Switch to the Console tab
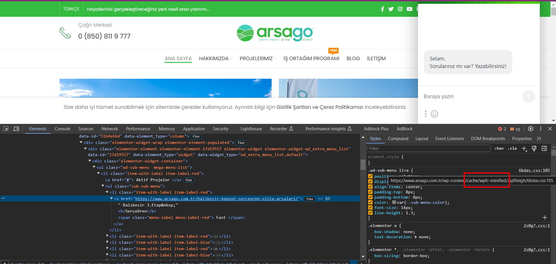The image size is (556, 264). [x=62, y=129]
